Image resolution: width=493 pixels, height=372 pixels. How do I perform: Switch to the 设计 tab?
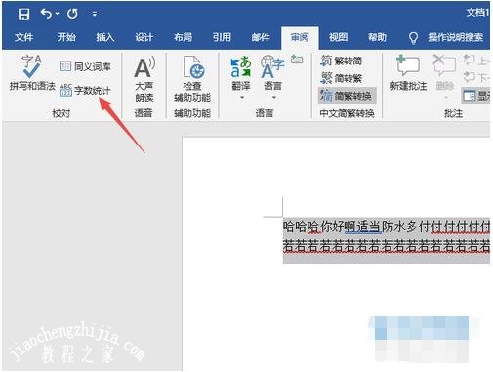click(144, 37)
